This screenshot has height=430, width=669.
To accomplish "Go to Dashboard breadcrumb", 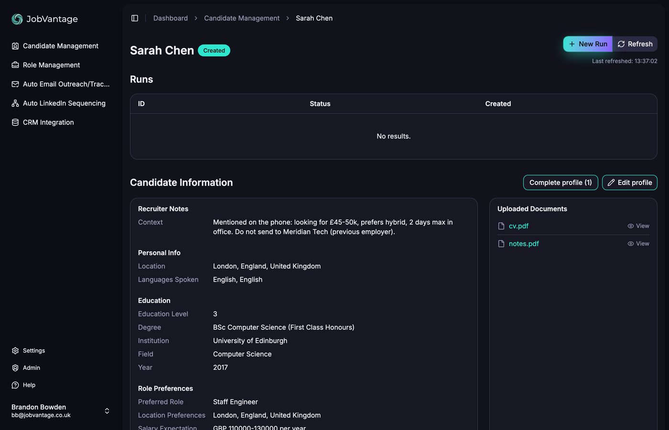I will point(171,18).
